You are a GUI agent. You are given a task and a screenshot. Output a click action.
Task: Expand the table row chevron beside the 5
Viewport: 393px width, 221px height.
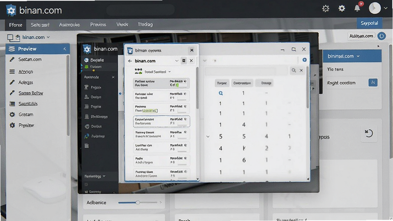[x=208, y=137]
